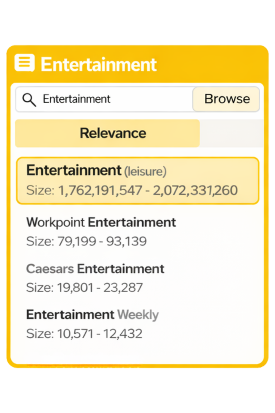The image size is (275, 413).
Task: Click the size range 1,762,191,547 - 2,072,331,260
Action: (148, 190)
